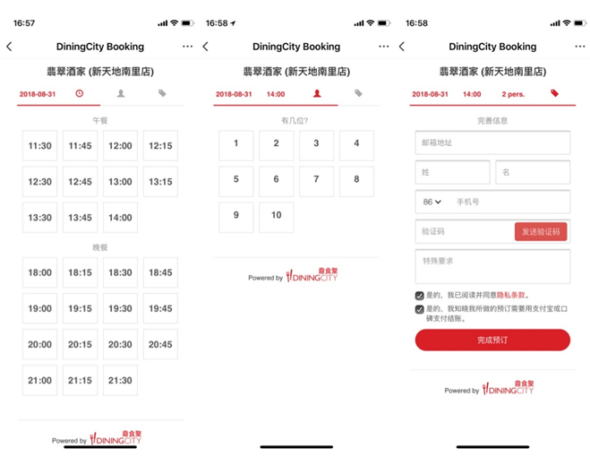590x457 pixels.
Task: Choose the 11:30 lunch time slot
Action: point(40,146)
